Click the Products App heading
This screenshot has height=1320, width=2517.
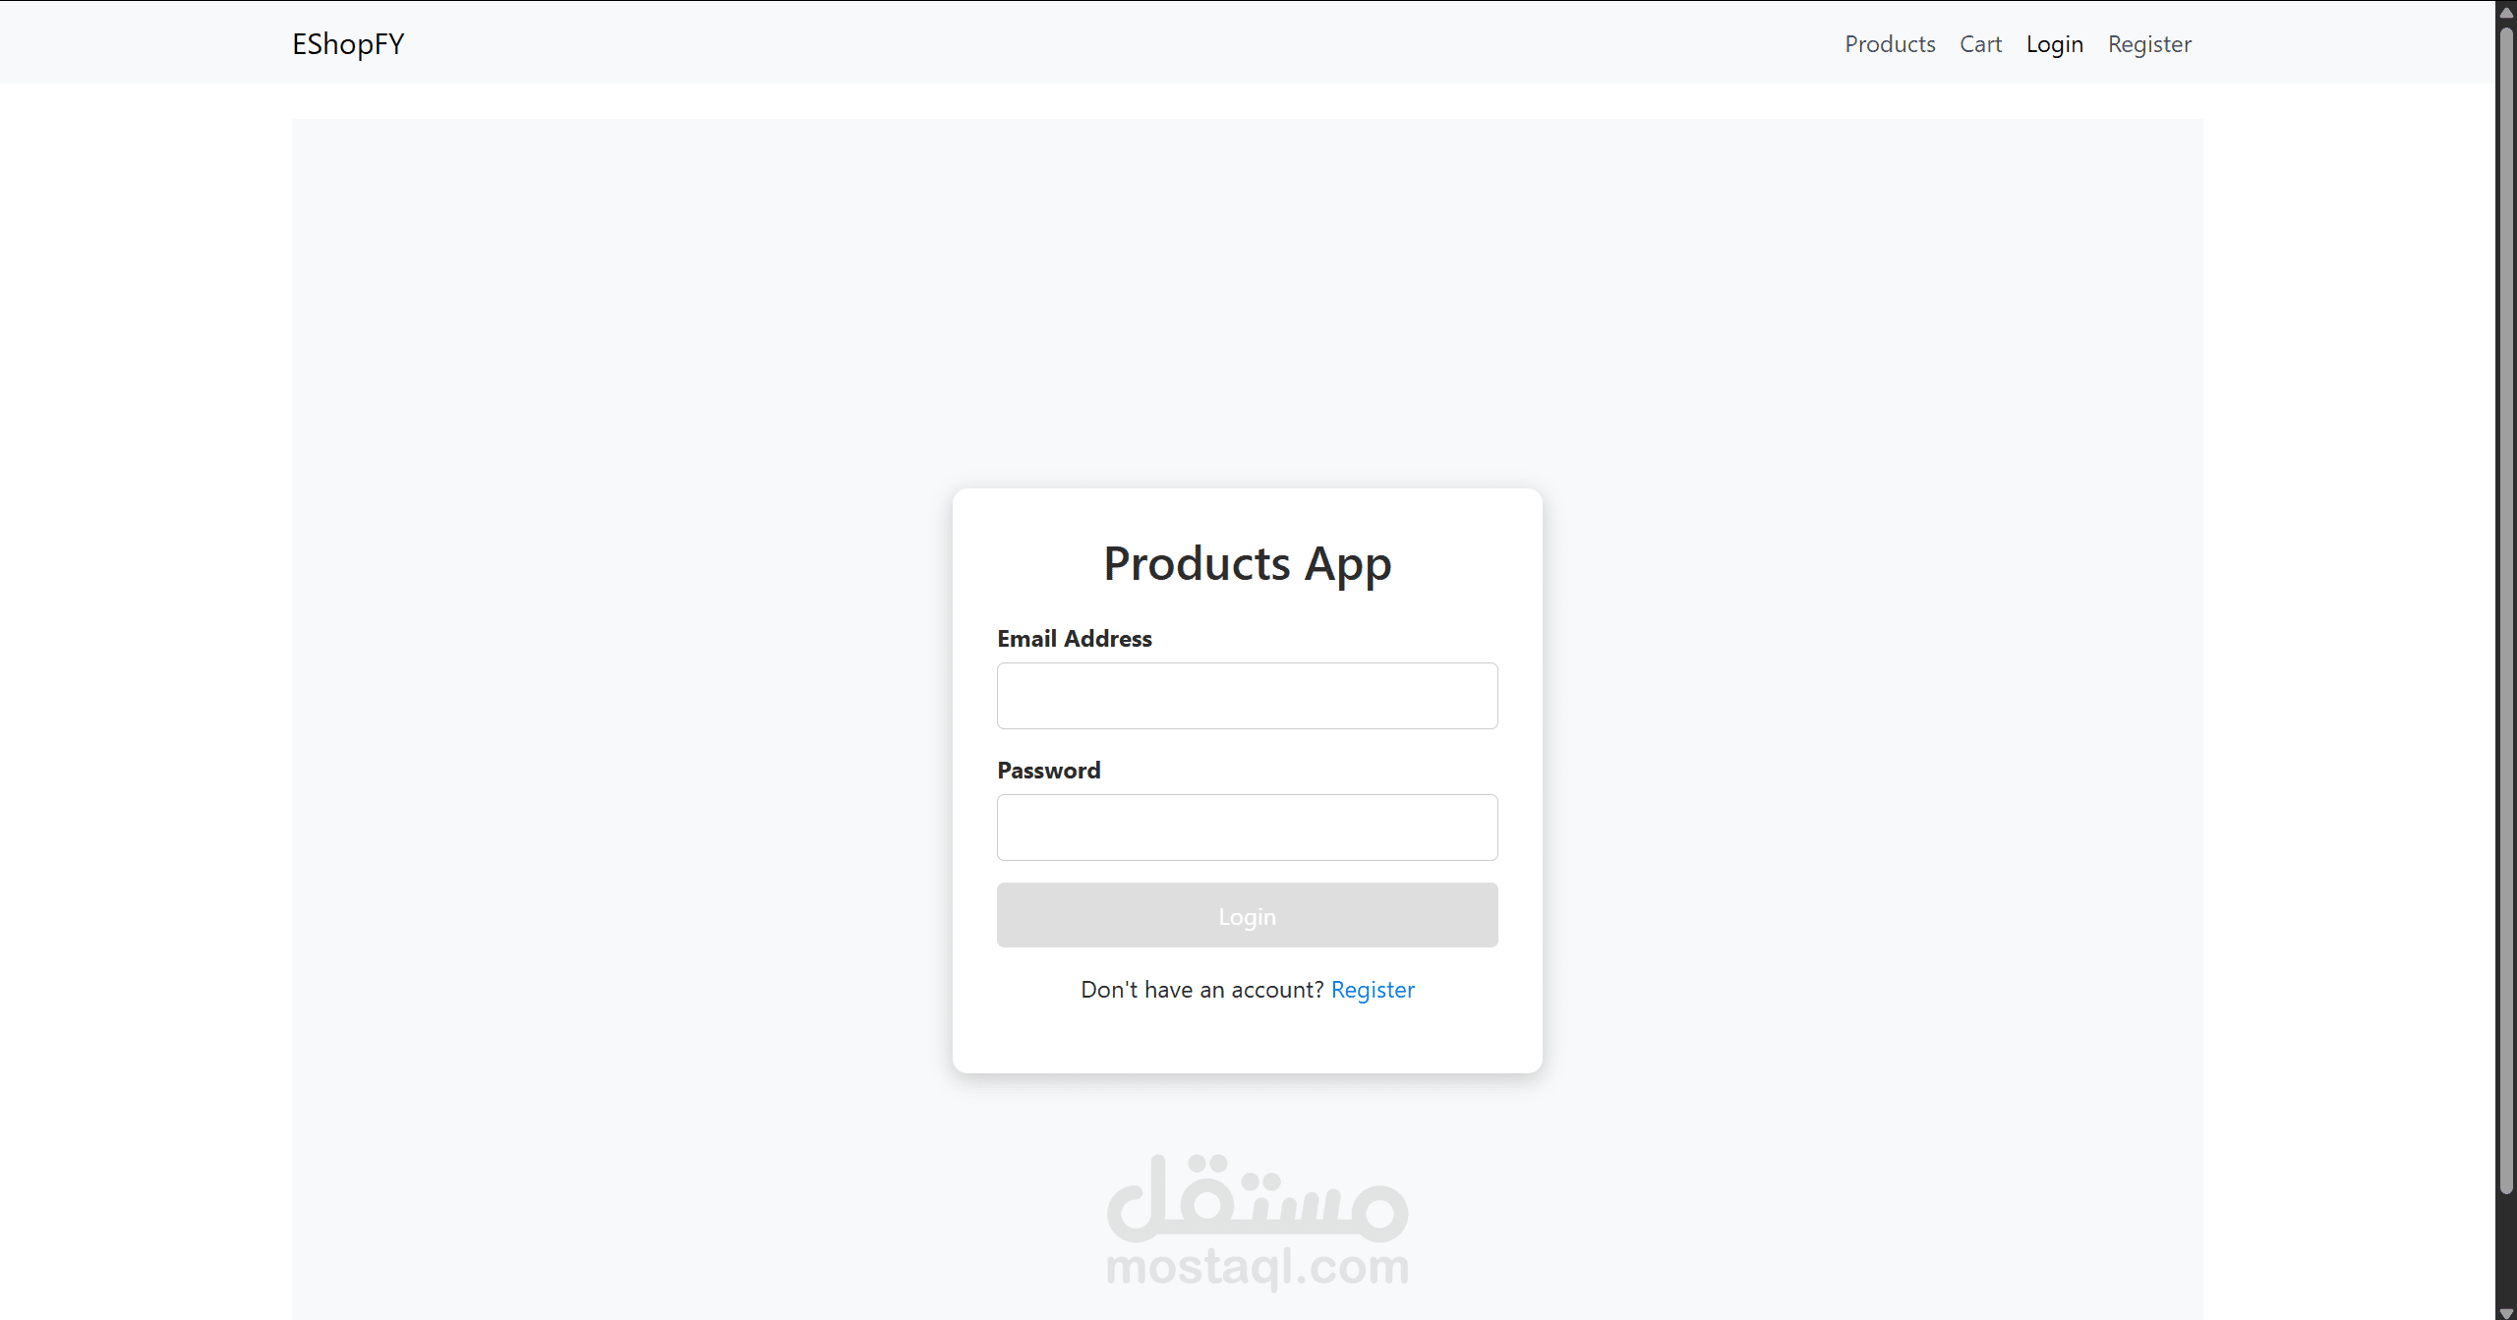click(1247, 564)
